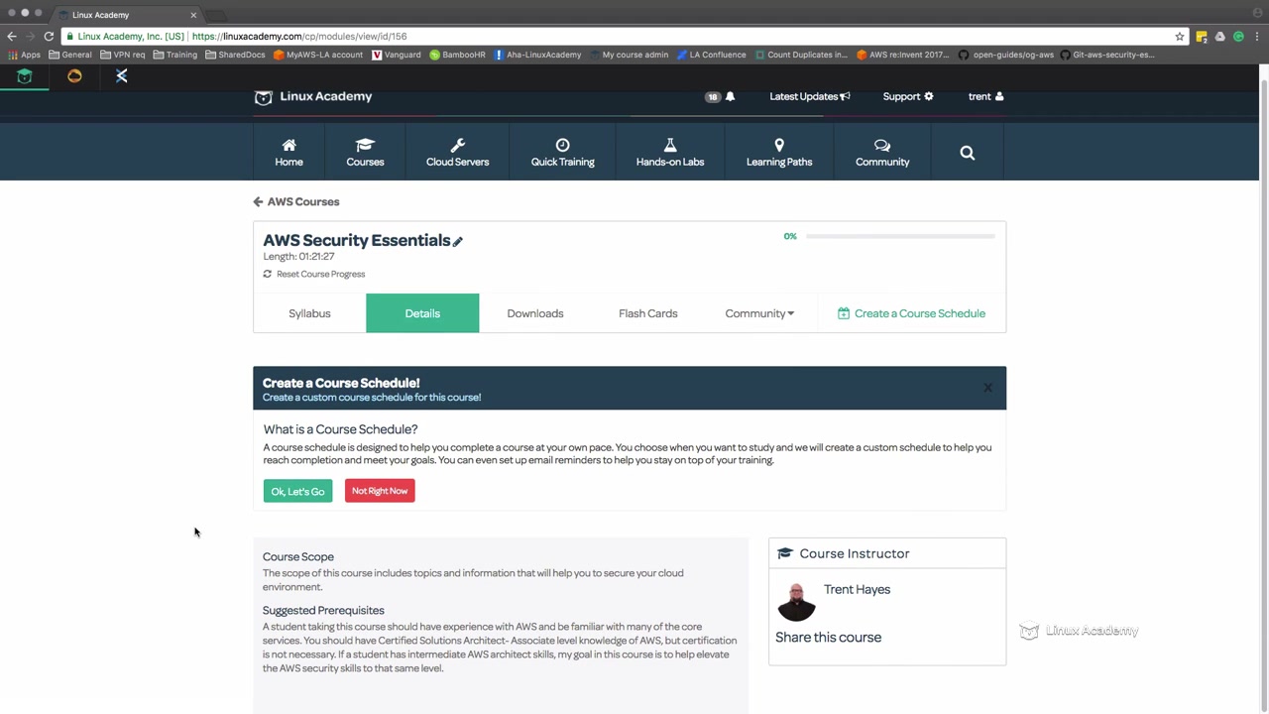1269x714 pixels.
Task: Select the Linux Academy browser tab
Action: click(127, 15)
